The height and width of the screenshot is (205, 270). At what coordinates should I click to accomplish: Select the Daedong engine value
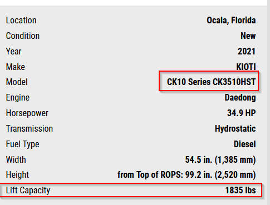tap(240, 98)
